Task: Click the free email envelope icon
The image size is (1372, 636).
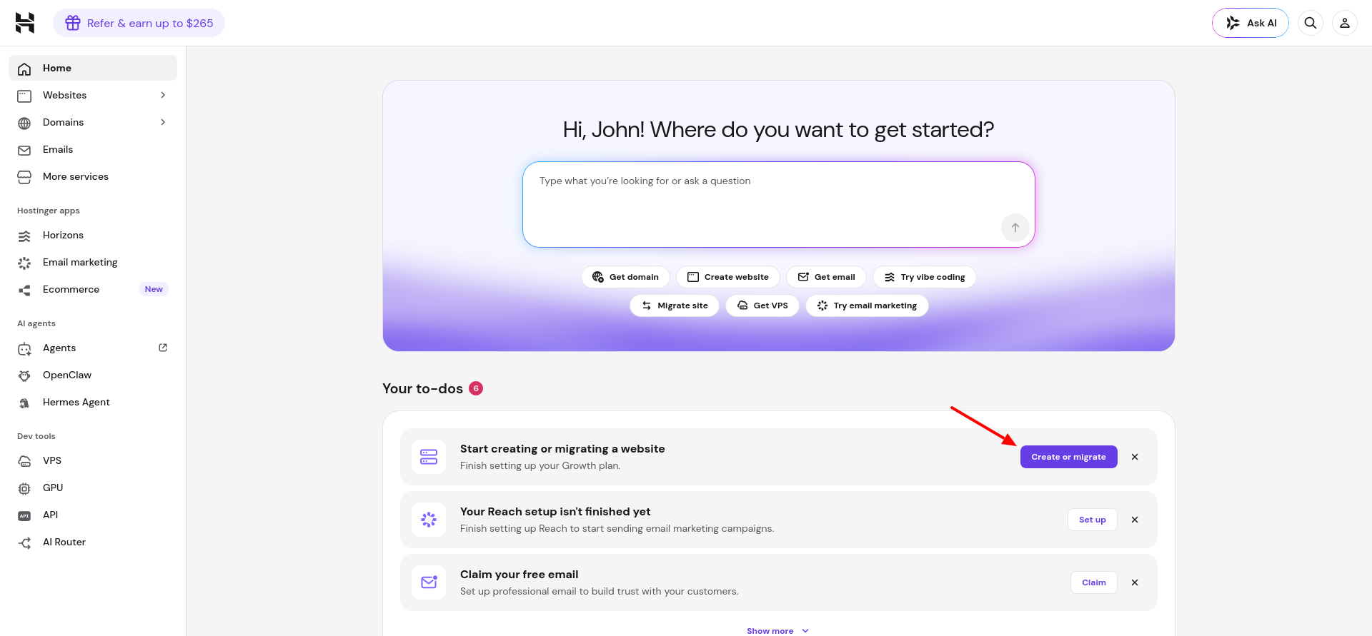Action: pyautogui.click(x=429, y=582)
